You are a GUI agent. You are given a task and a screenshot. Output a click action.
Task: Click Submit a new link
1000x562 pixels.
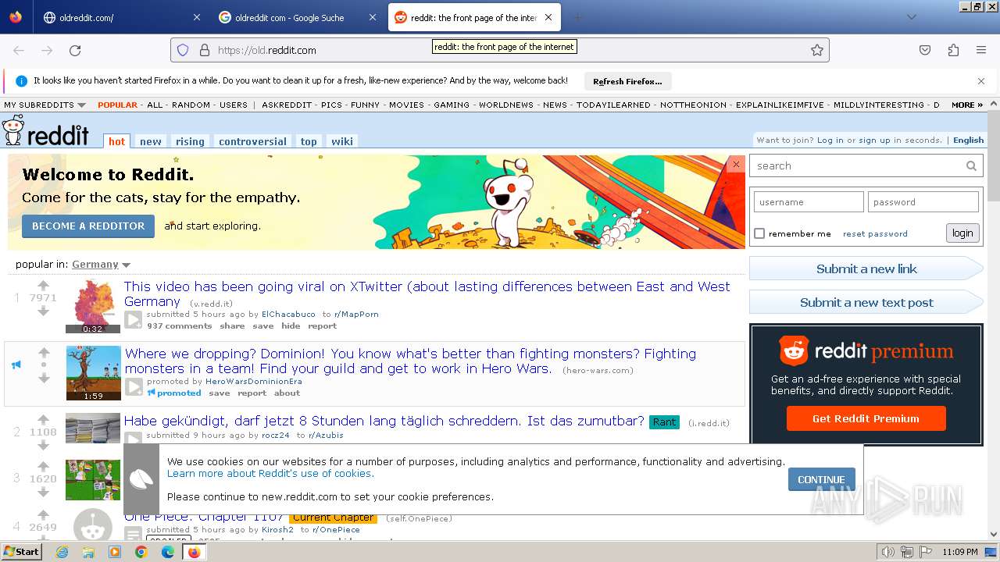click(x=866, y=269)
